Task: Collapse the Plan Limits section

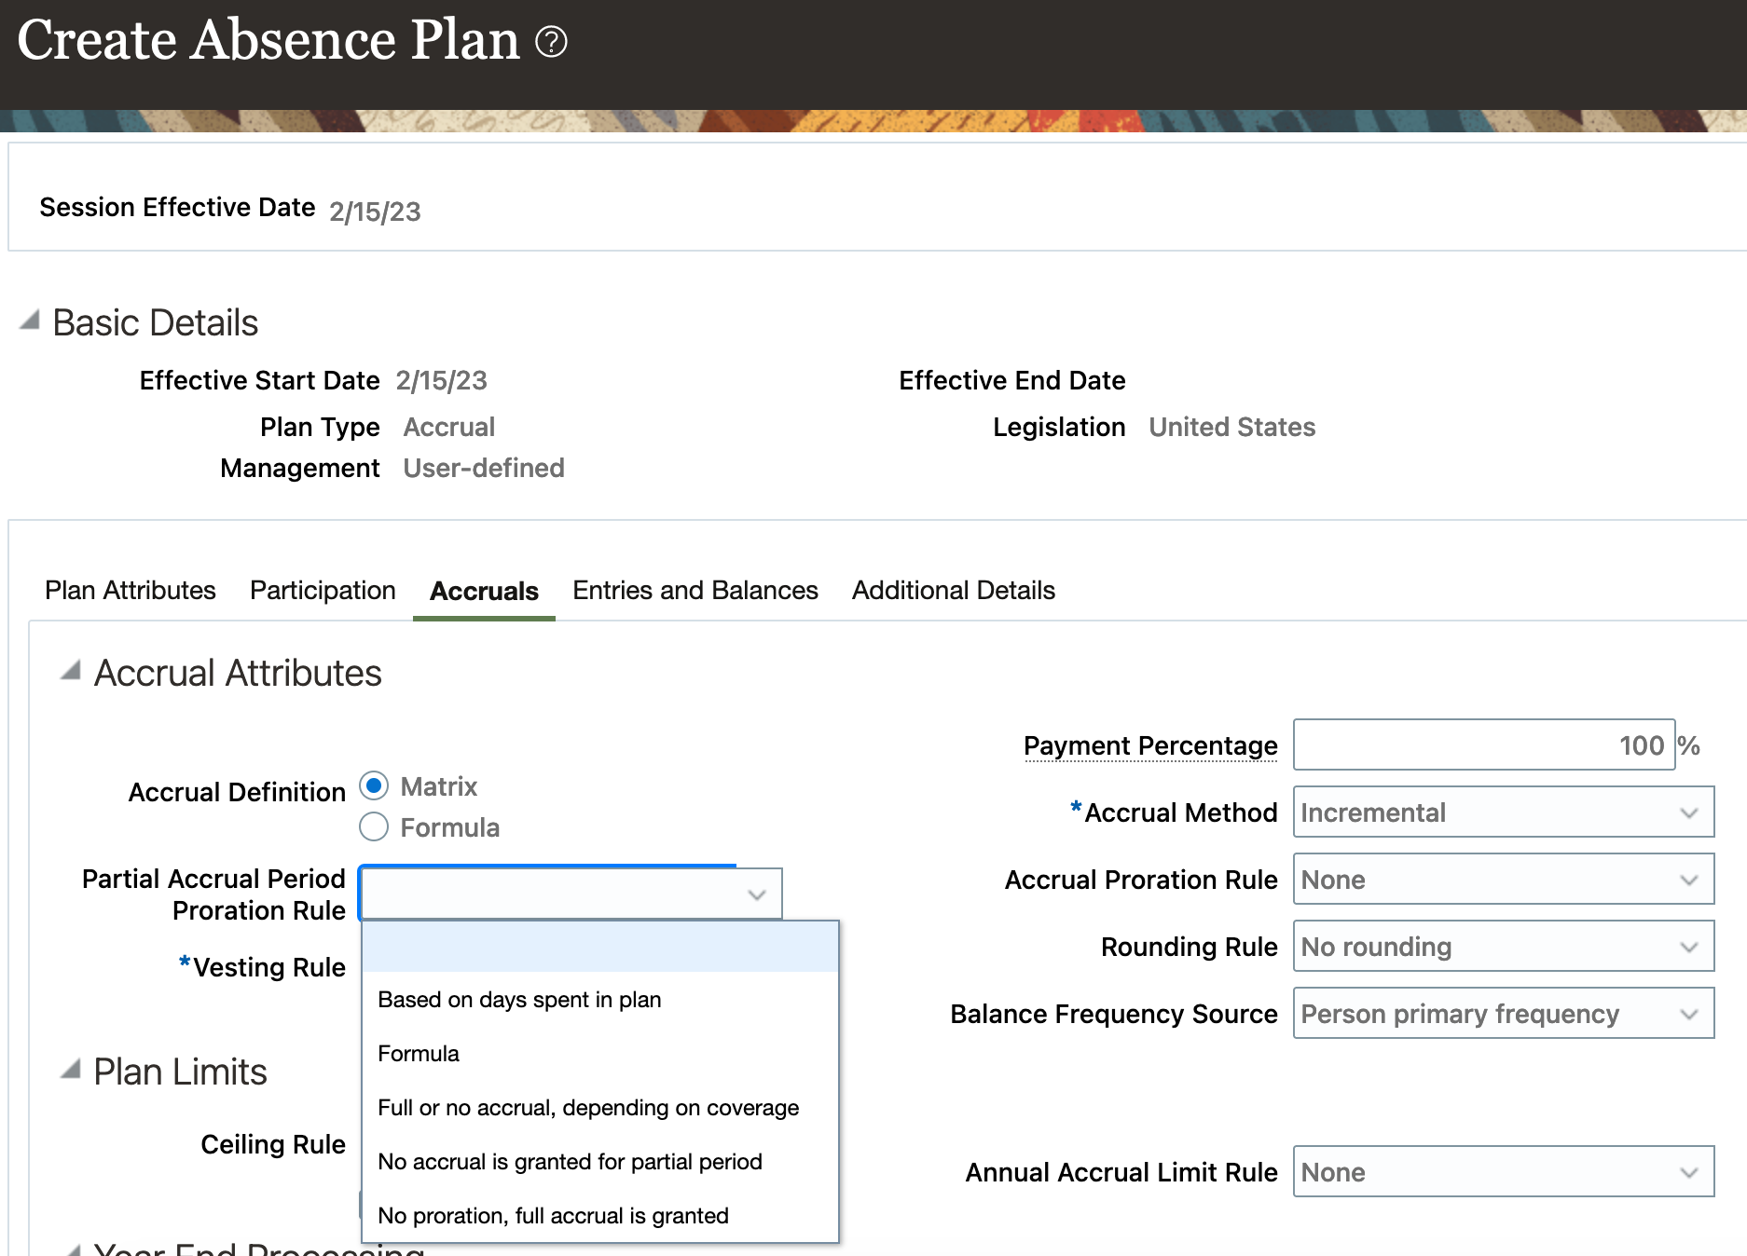Action: 71,1071
